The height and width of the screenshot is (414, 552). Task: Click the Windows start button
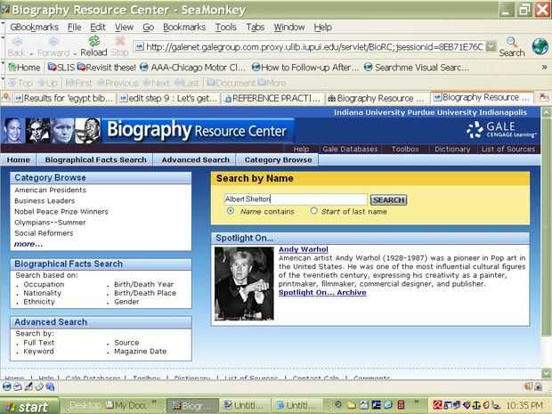(30, 406)
